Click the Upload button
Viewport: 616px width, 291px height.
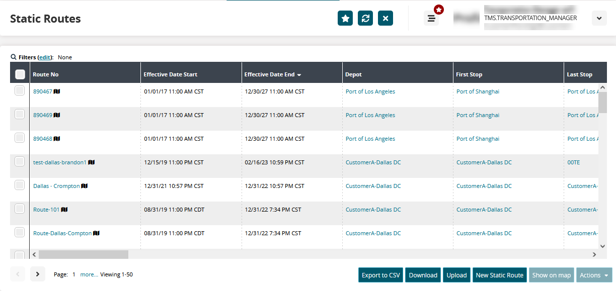(x=457, y=275)
